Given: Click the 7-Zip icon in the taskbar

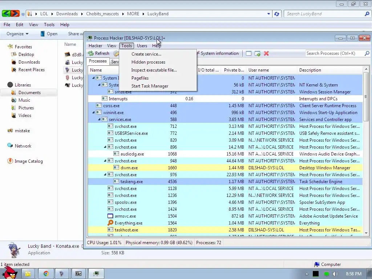Looking at the screenshot, I should click(x=78, y=274).
